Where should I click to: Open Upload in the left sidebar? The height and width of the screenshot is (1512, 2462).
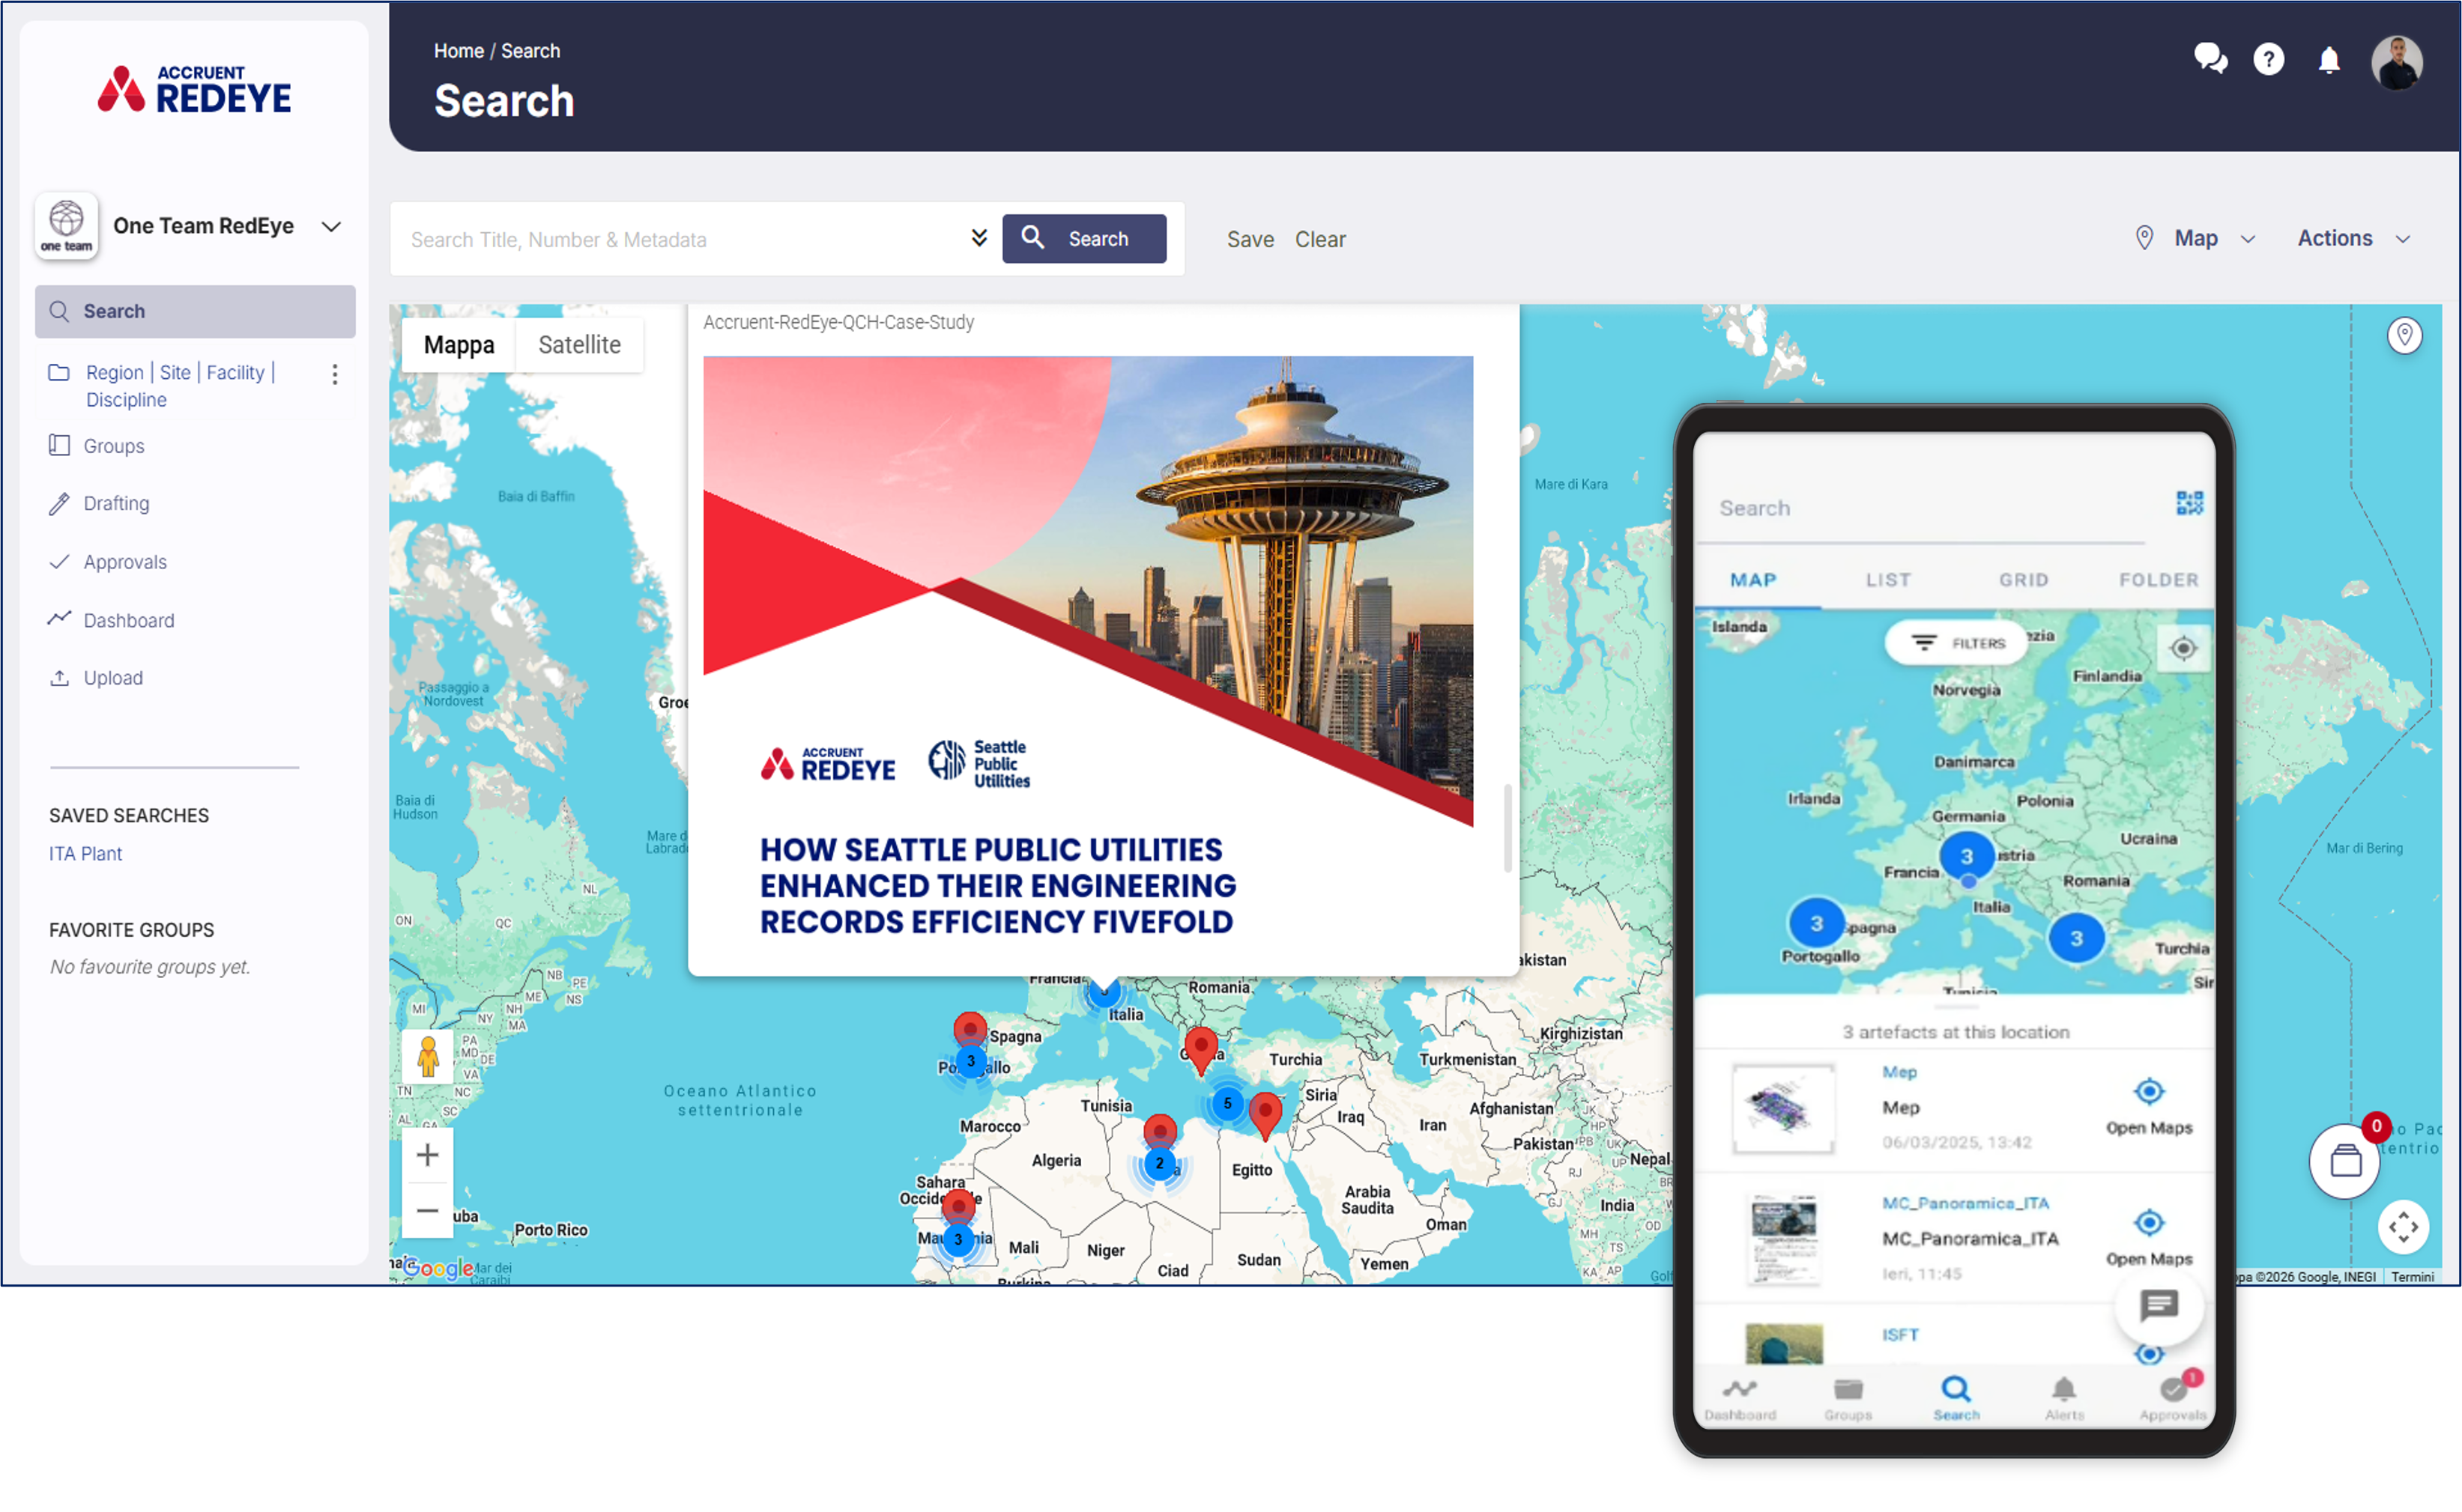(112, 678)
